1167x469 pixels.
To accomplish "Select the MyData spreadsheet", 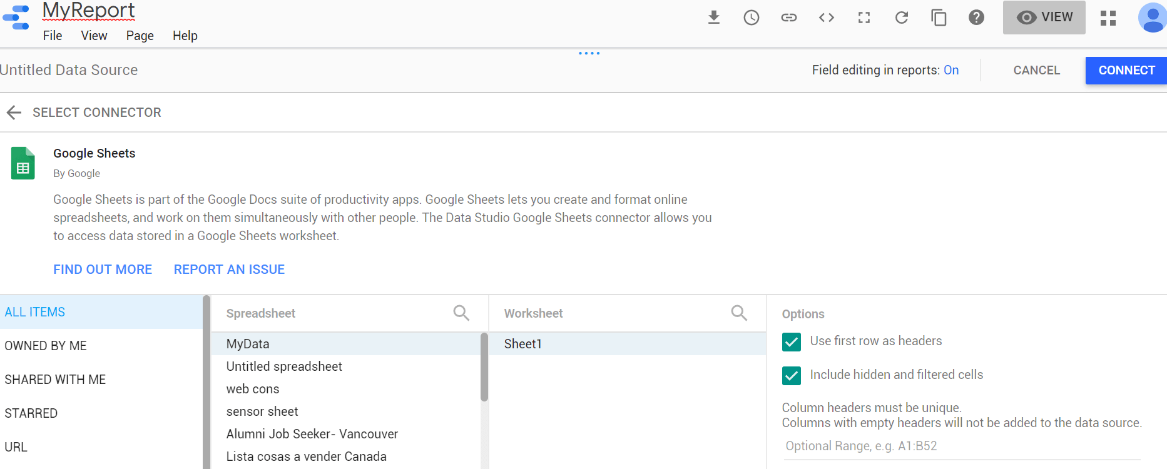I will (x=345, y=344).
